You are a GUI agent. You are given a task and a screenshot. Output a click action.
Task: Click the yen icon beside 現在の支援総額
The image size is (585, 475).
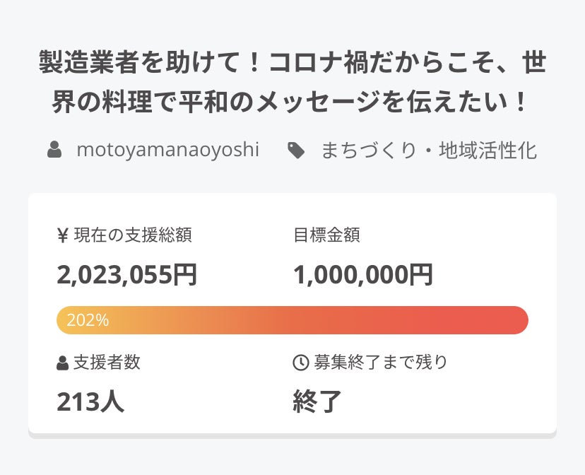[x=62, y=236]
